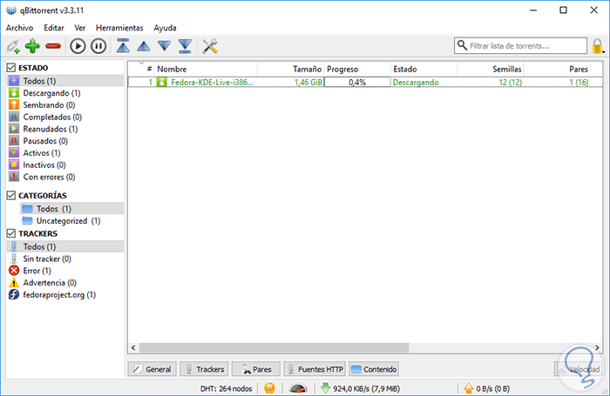Select the Uncategorized (1) category
This screenshot has height=396, width=610.
point(71,221)
